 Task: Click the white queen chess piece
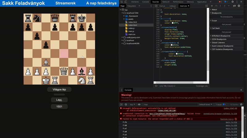pyautogui.click(x=64, y=71)
